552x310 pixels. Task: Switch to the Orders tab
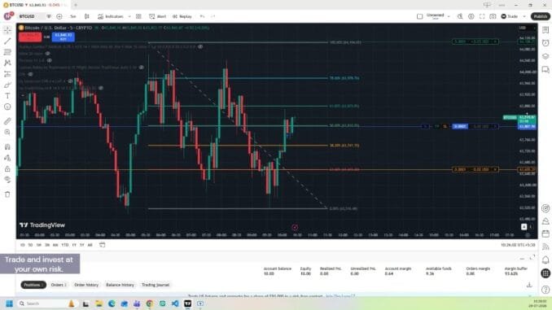59,285
